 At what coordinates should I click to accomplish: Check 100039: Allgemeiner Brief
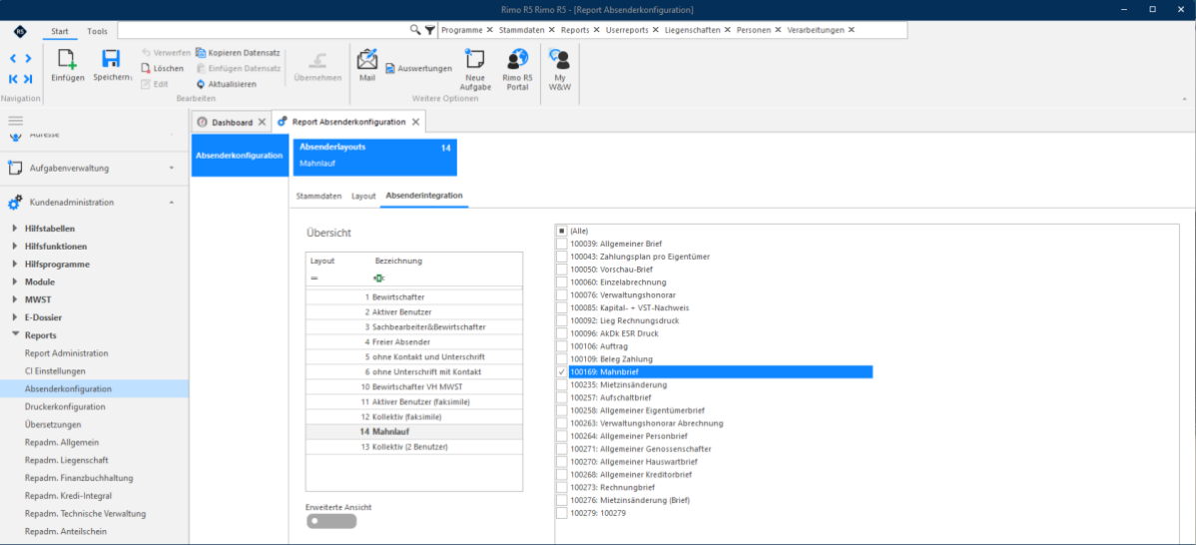click(562, 244)
